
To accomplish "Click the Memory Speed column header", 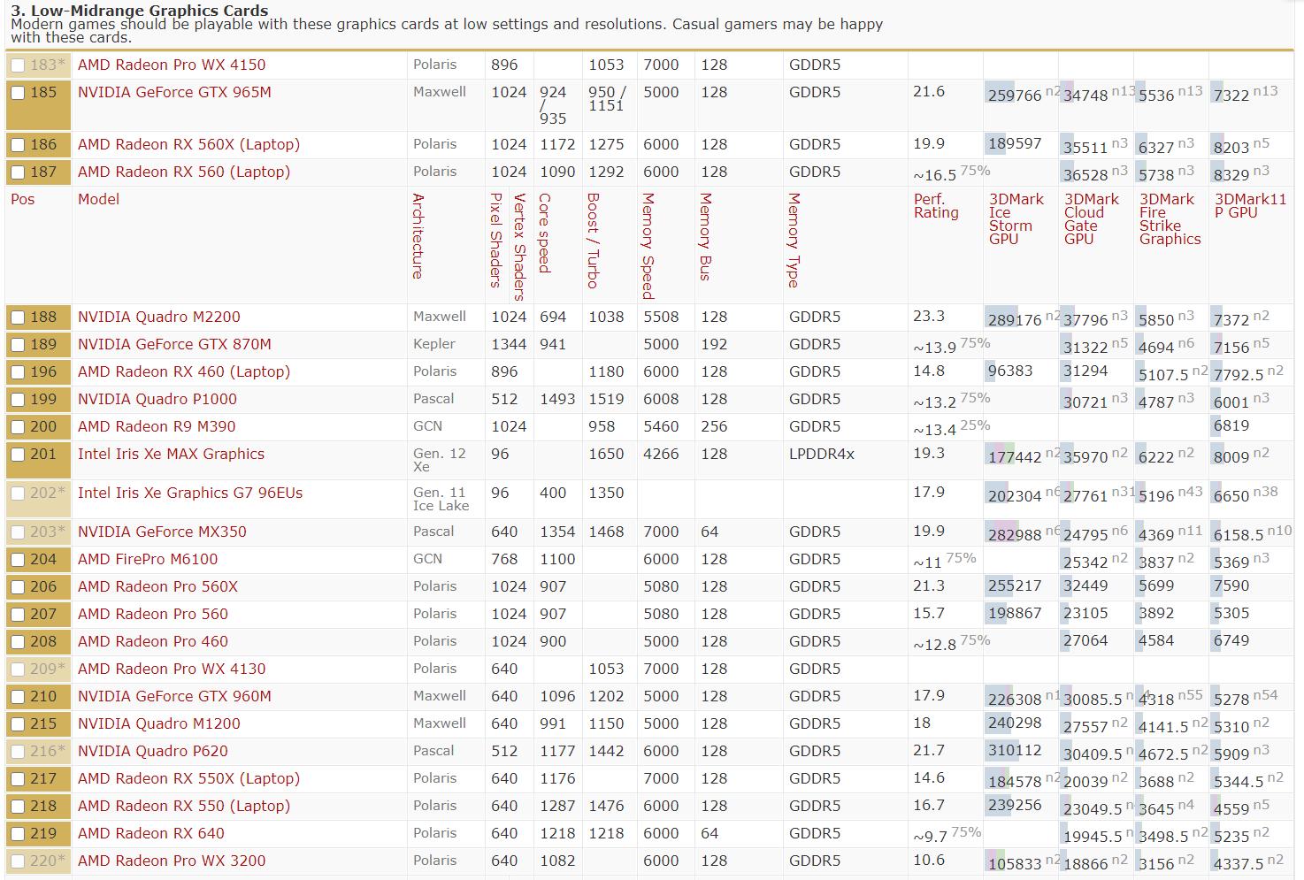I will (x=648, y=246).
